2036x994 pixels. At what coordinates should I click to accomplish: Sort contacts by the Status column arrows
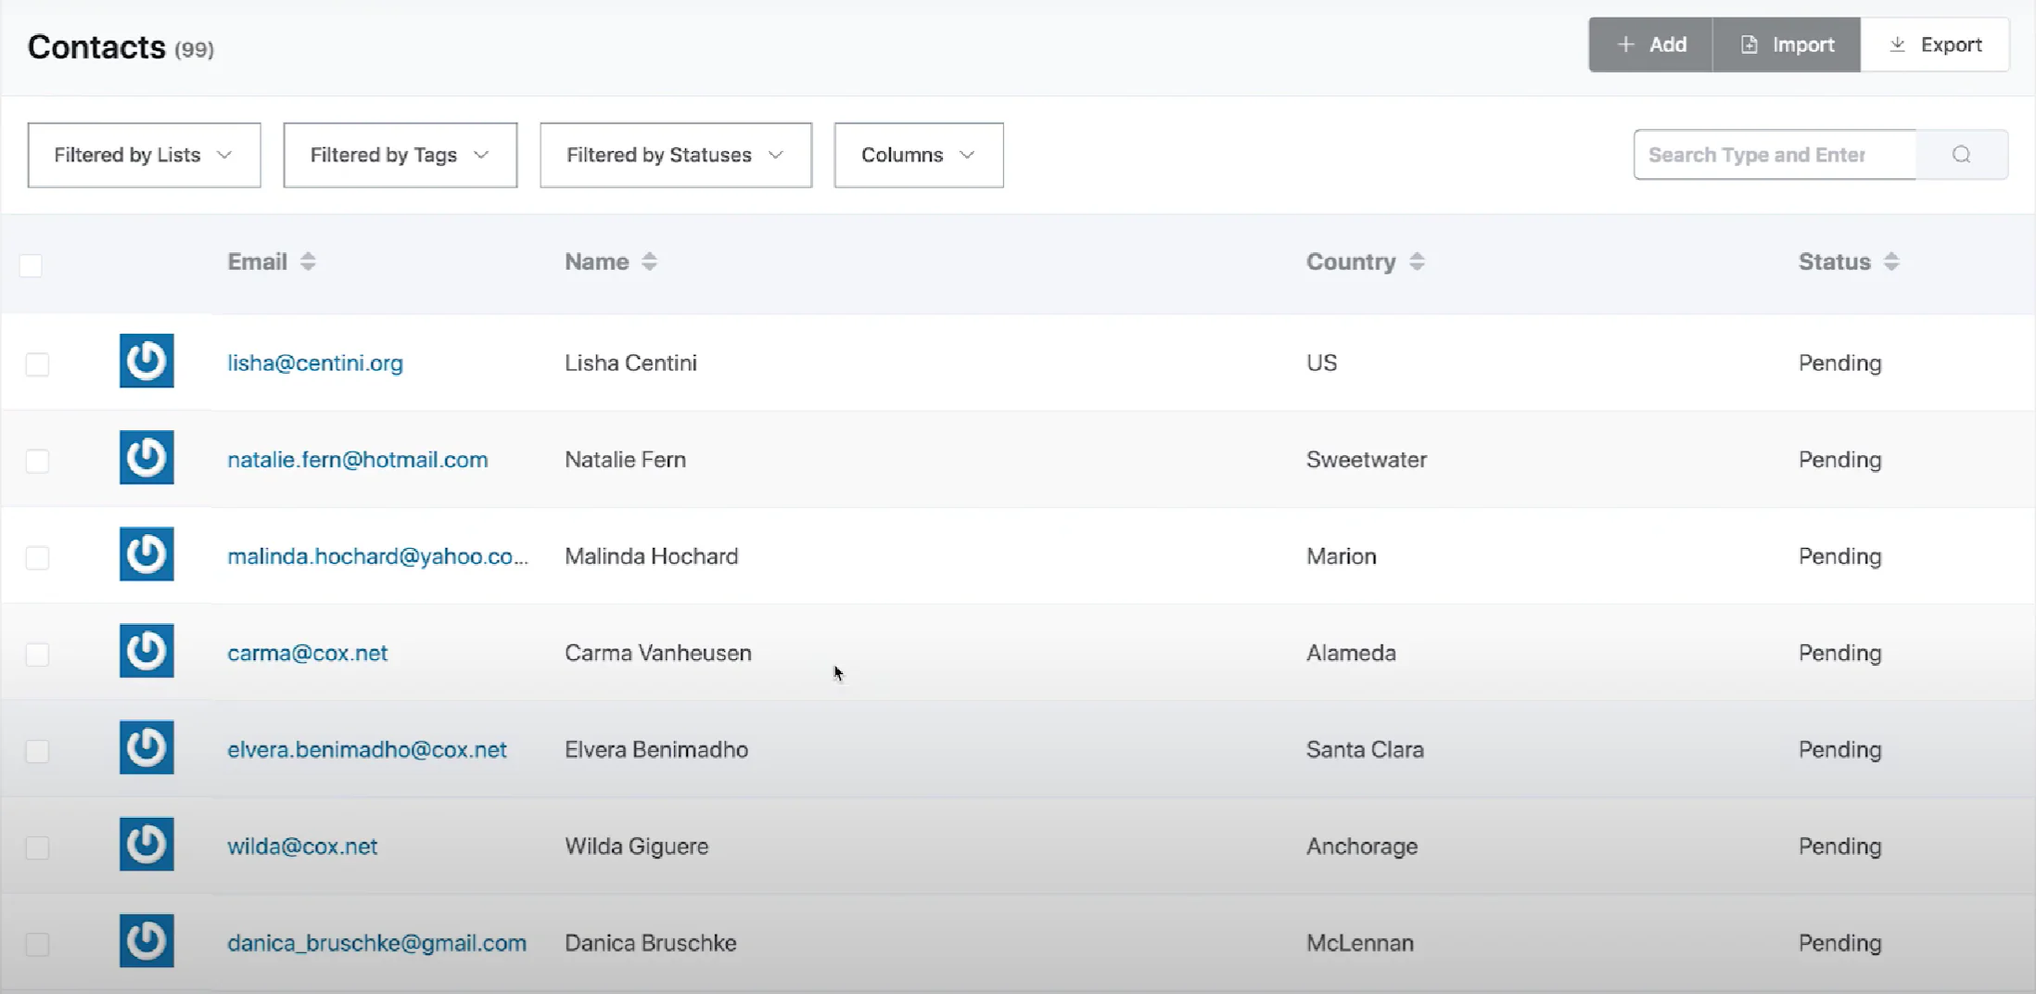[1893, 261]
